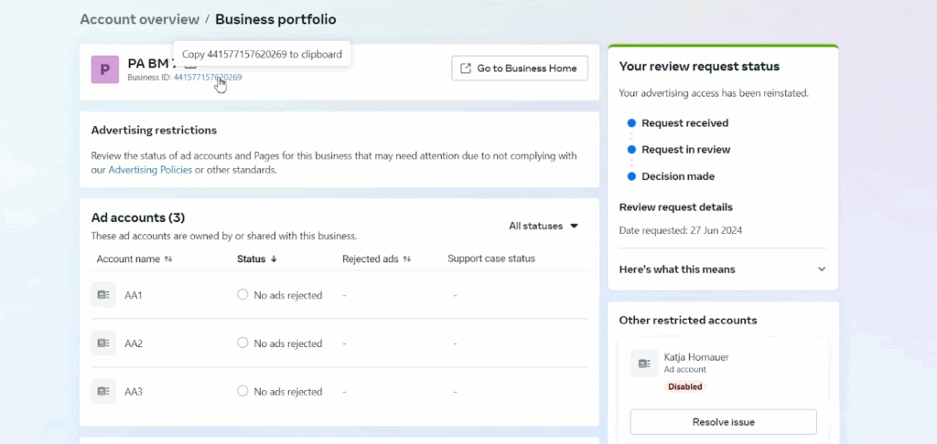Click the AA3 no ads rejected status circle

(242, 391)
